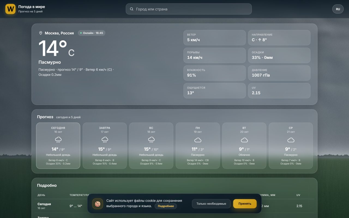Click cloud icon on ВТ card
The height and width of the screenshot is (218, 349).
pyautogui.click(x=244, y=140)
